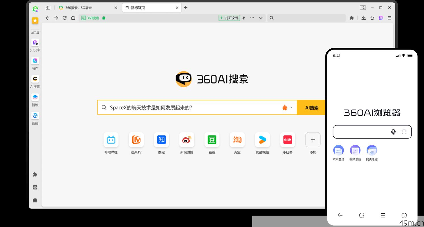
Task: Open the AI搜索 feature in the sidebar
Action: coord(35,79)
